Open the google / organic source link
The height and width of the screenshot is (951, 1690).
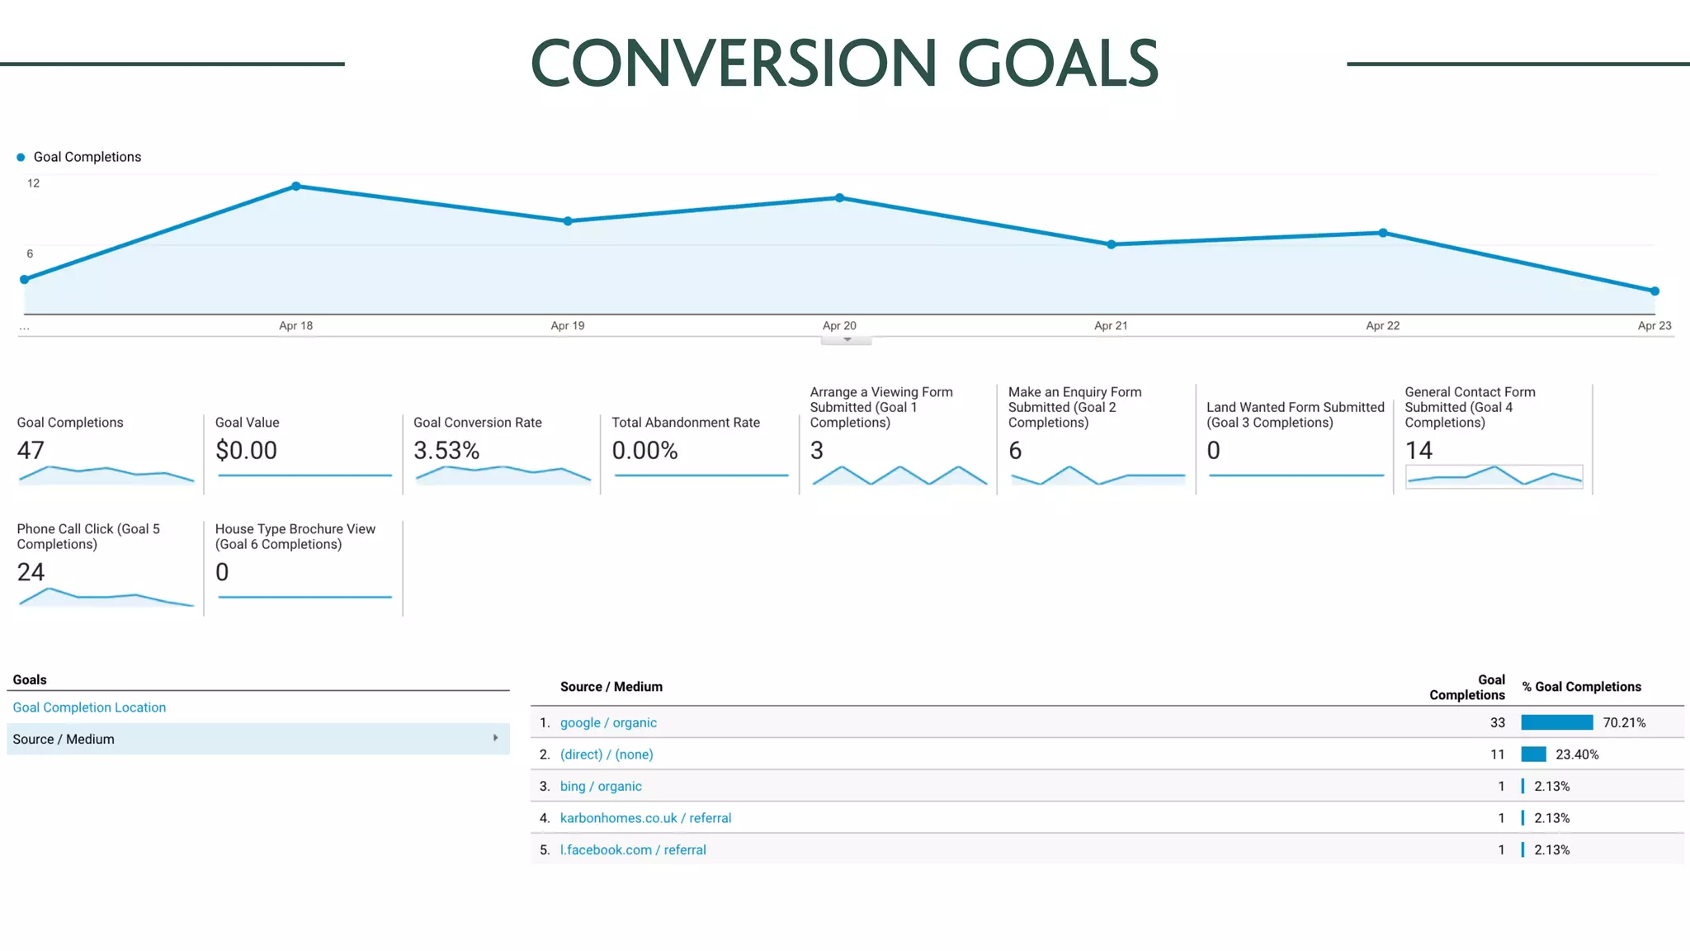608,722
